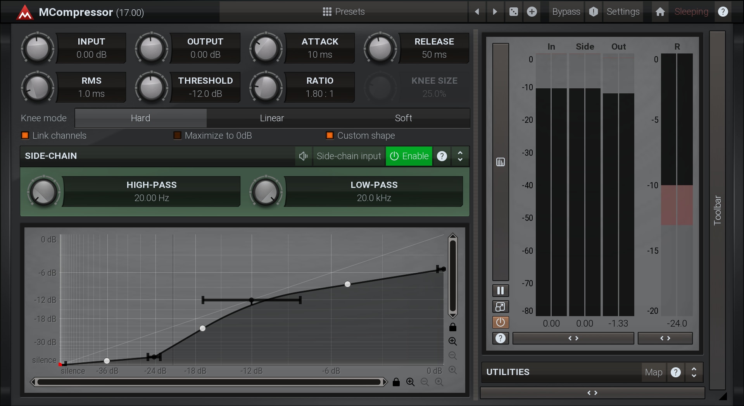Click the vertical zoom lock icon
Viewport: 744px width, 406px height.
pyautogui.click(x=452, y=327)
